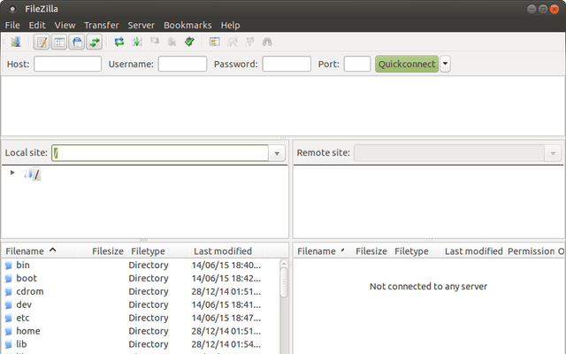566x354 pixels.
Task: Toggle synchronized browsing icon
Action: pyautogui.click(x=249, y=42)
